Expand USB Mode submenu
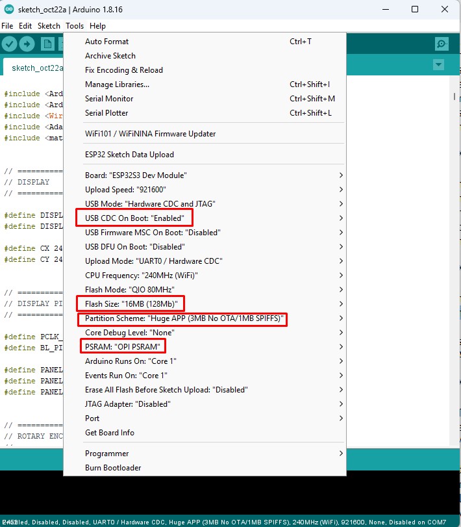The width and height of the screenshot is (461, 527). [x=205, y=204]
